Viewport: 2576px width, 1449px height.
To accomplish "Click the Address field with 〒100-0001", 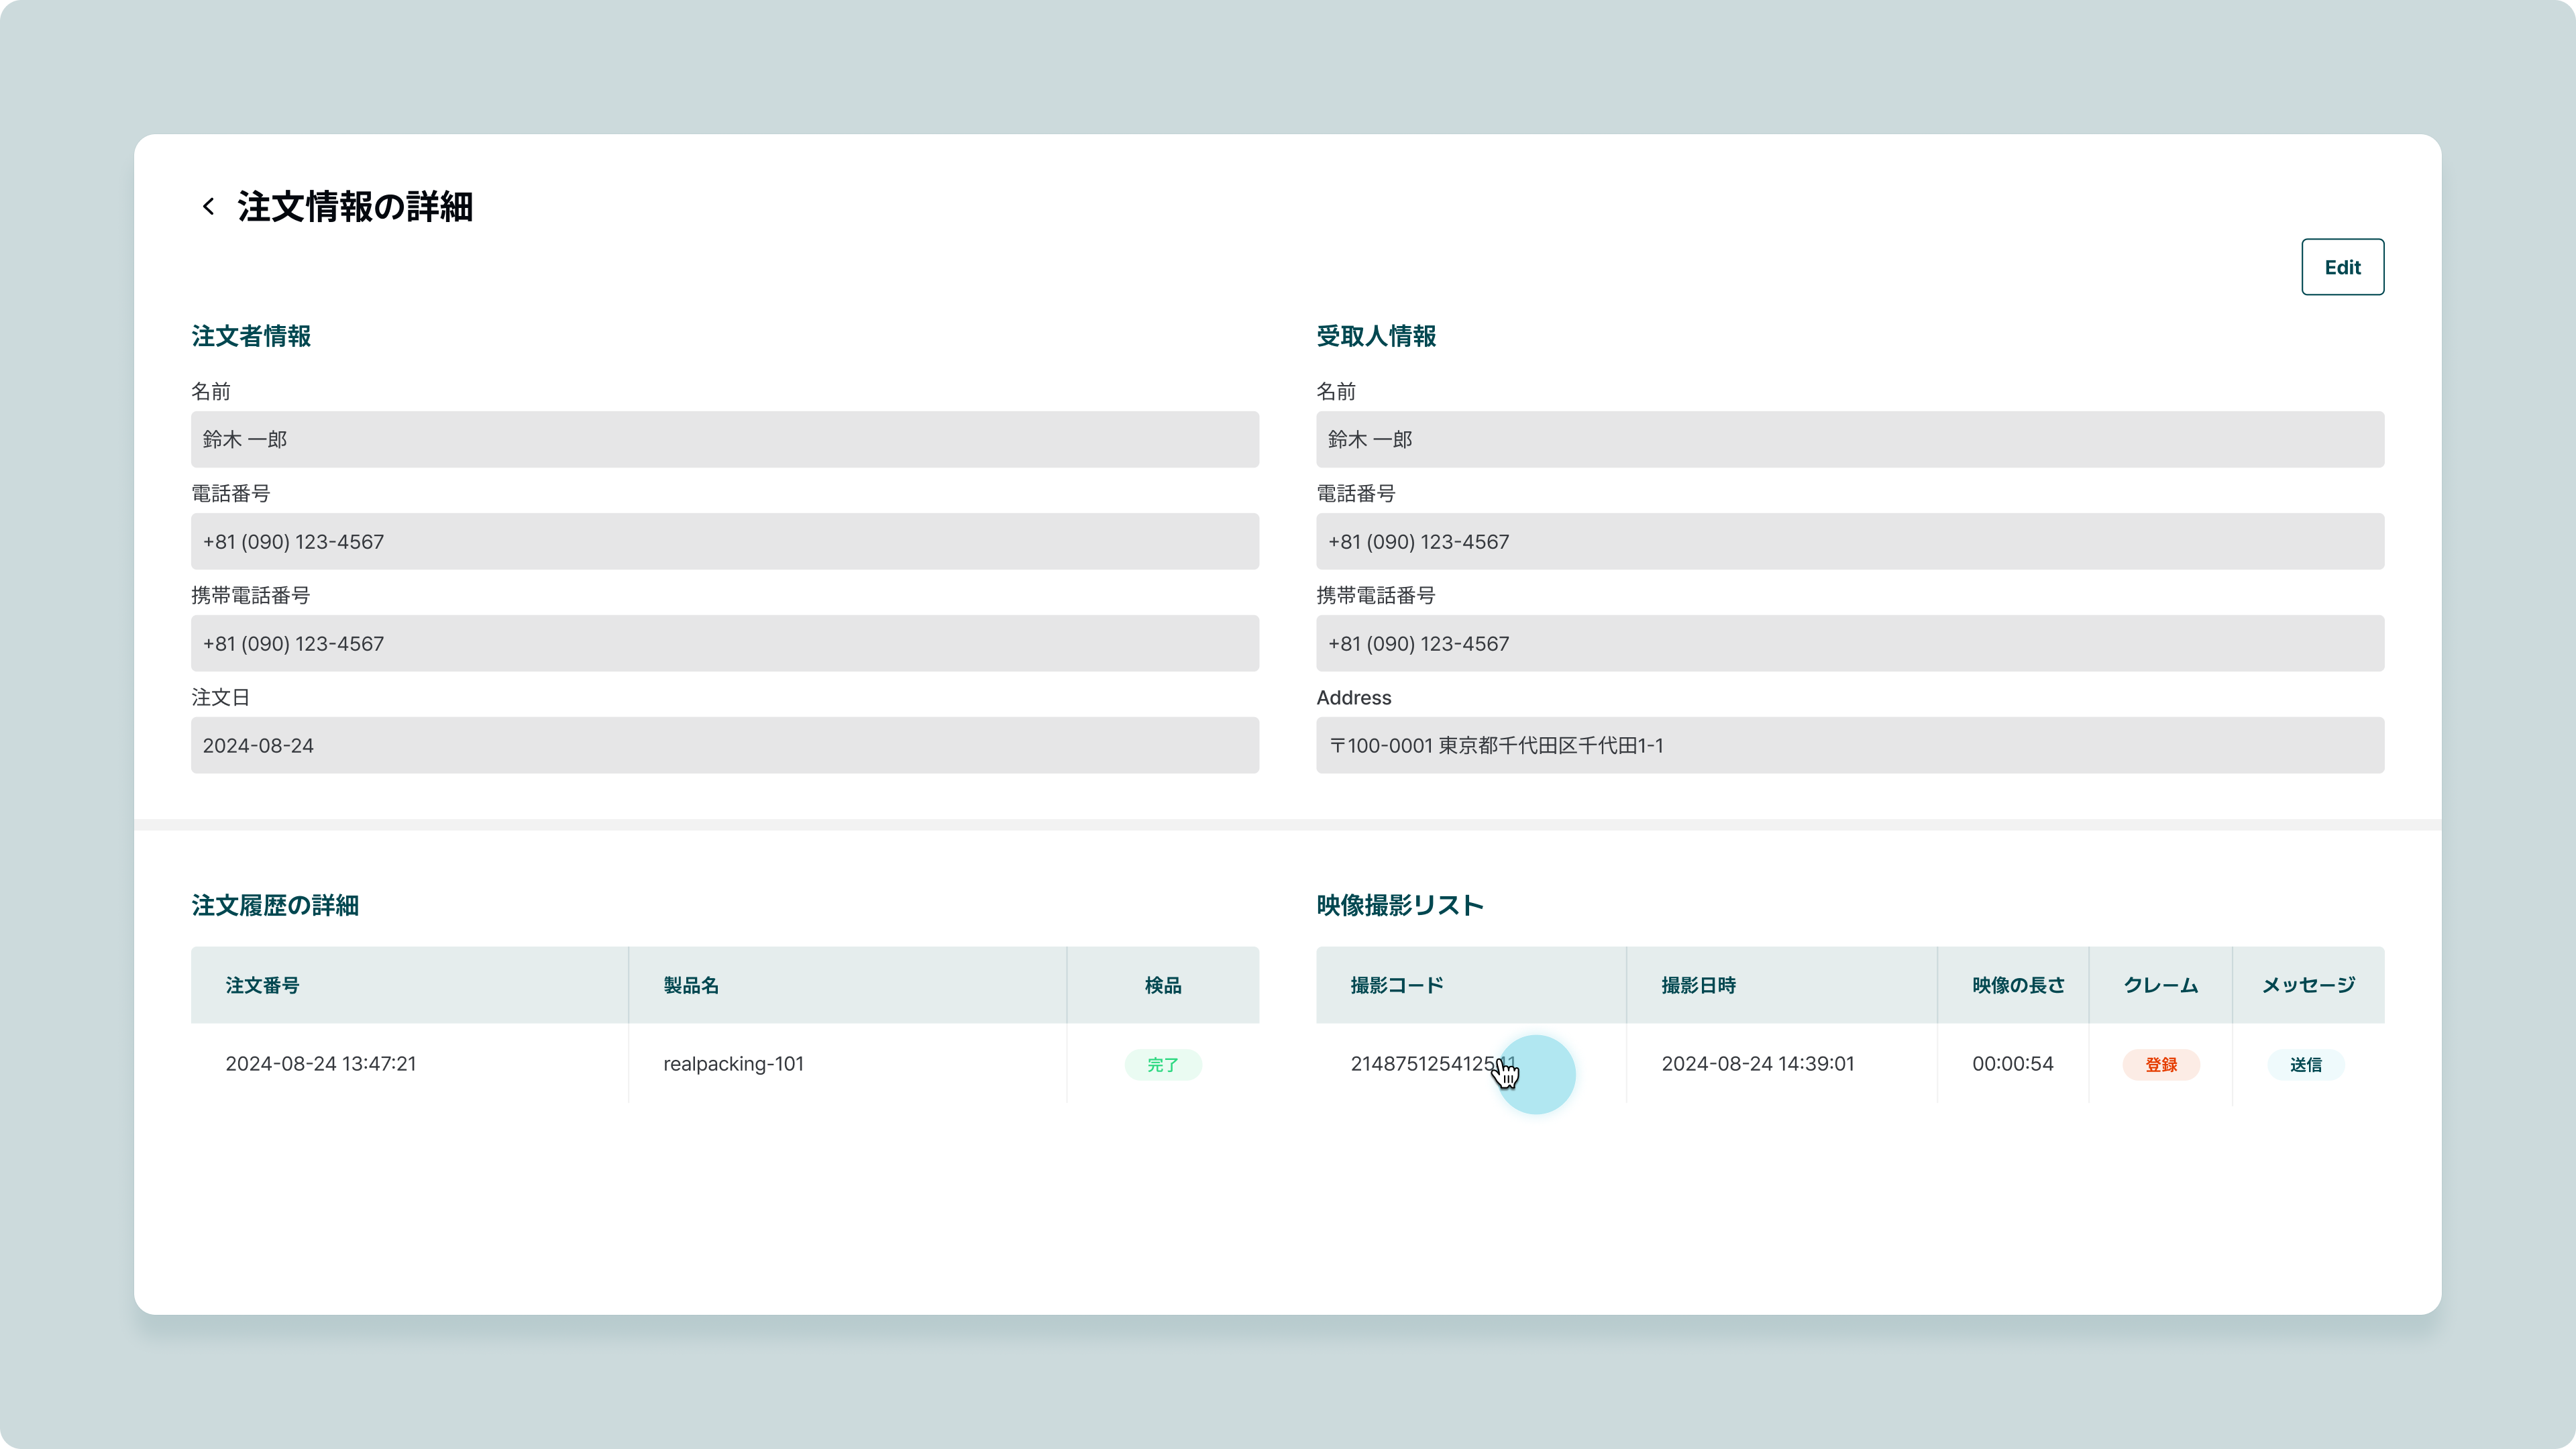I will [x=1849, y=745].
